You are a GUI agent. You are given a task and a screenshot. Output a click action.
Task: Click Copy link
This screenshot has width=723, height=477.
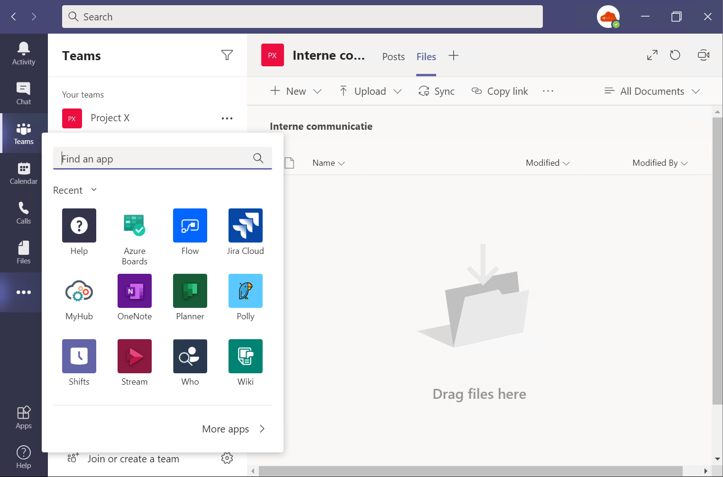click(x=500, y=91)
